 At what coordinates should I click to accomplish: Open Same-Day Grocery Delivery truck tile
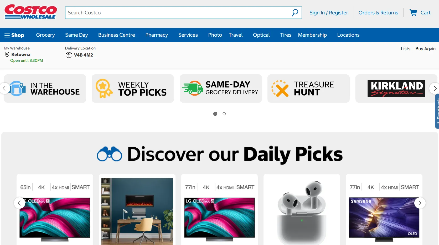click(221, 88)
